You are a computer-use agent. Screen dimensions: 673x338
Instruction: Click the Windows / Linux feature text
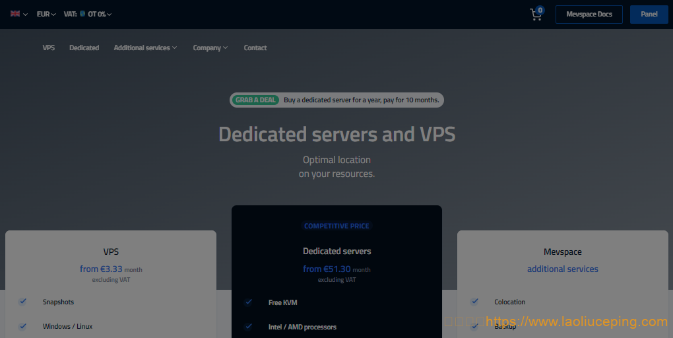pyautogui.click(x=67, y=326)
